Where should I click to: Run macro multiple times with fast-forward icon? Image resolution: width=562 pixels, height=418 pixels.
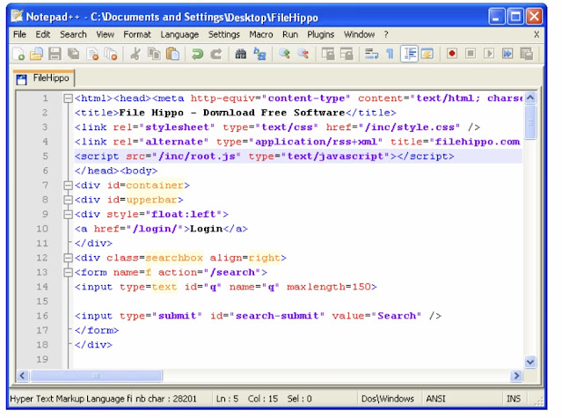pos(507,55)
